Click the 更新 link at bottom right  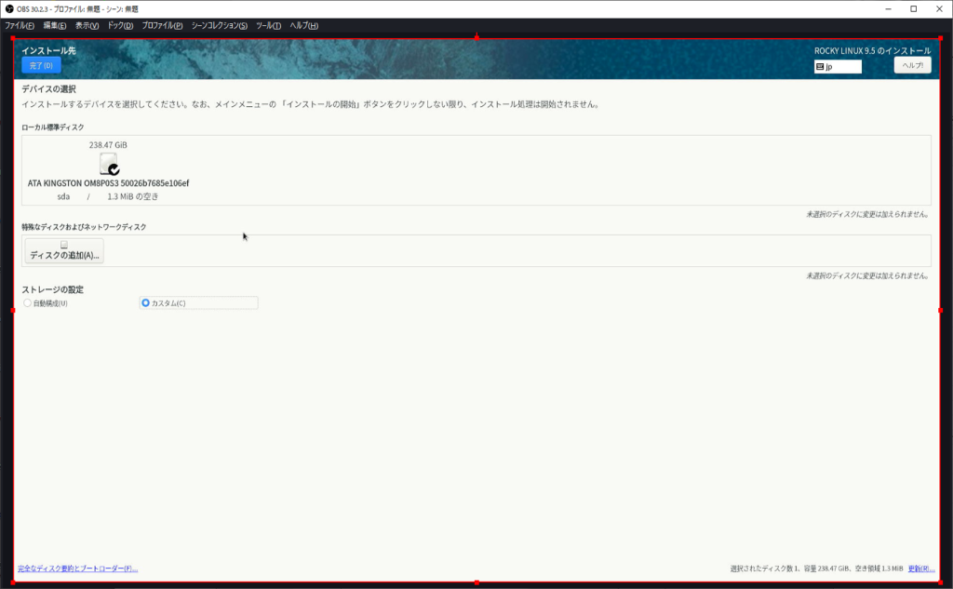pos(921,569)
